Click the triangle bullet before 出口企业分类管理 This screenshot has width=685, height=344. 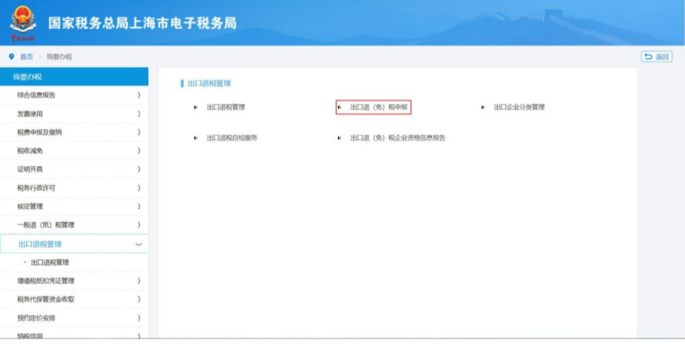pyautogui.click(x=483, y=108)
